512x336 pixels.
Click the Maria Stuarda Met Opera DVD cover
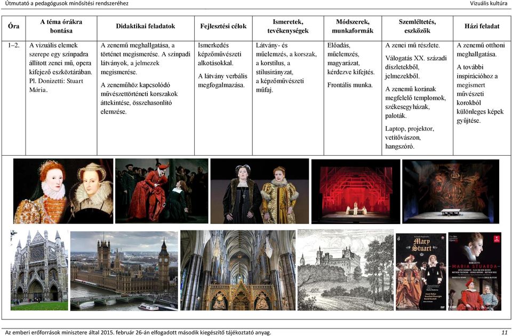point(475,271)
